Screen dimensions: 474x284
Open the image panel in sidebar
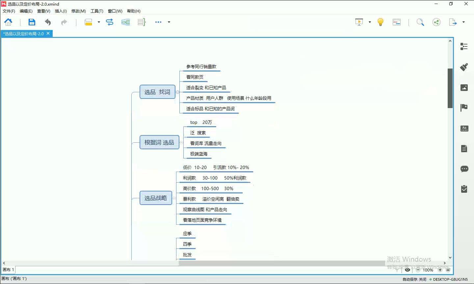tap(464, 87)
